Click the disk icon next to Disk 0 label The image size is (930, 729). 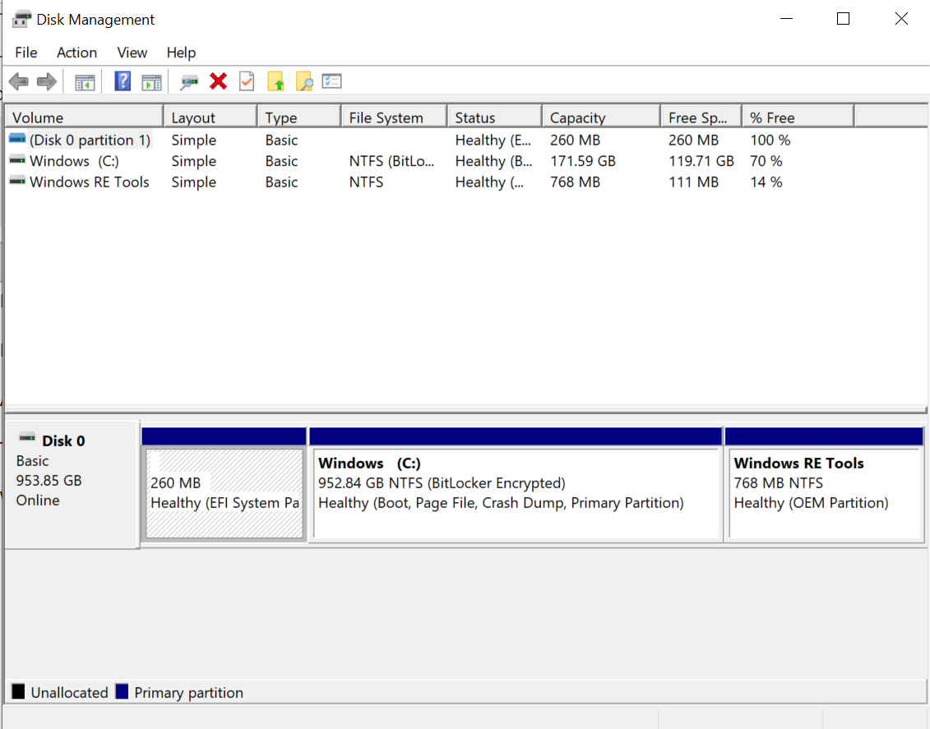point(27,438)
